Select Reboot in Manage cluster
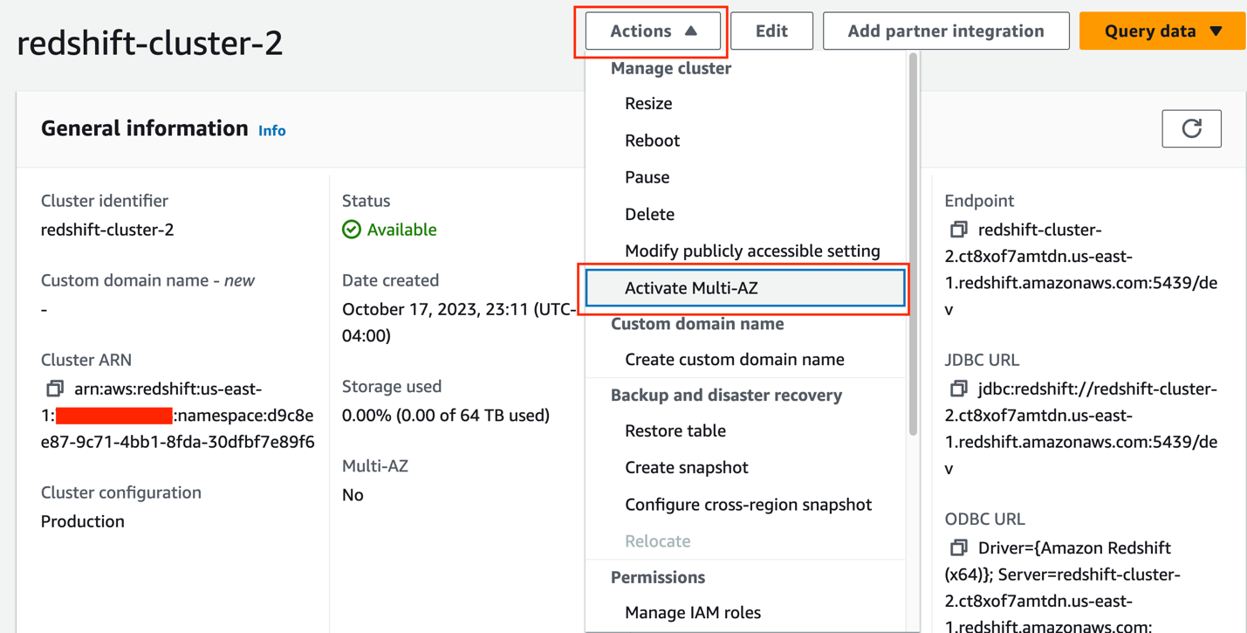This screenshot has height=633, width=1247. coord(746,141)
